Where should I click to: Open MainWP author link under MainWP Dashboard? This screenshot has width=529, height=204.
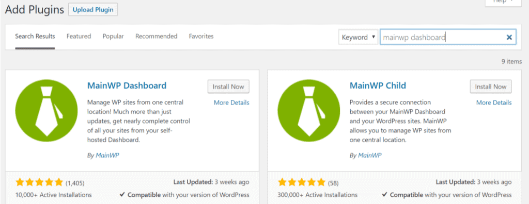[107, 156]
